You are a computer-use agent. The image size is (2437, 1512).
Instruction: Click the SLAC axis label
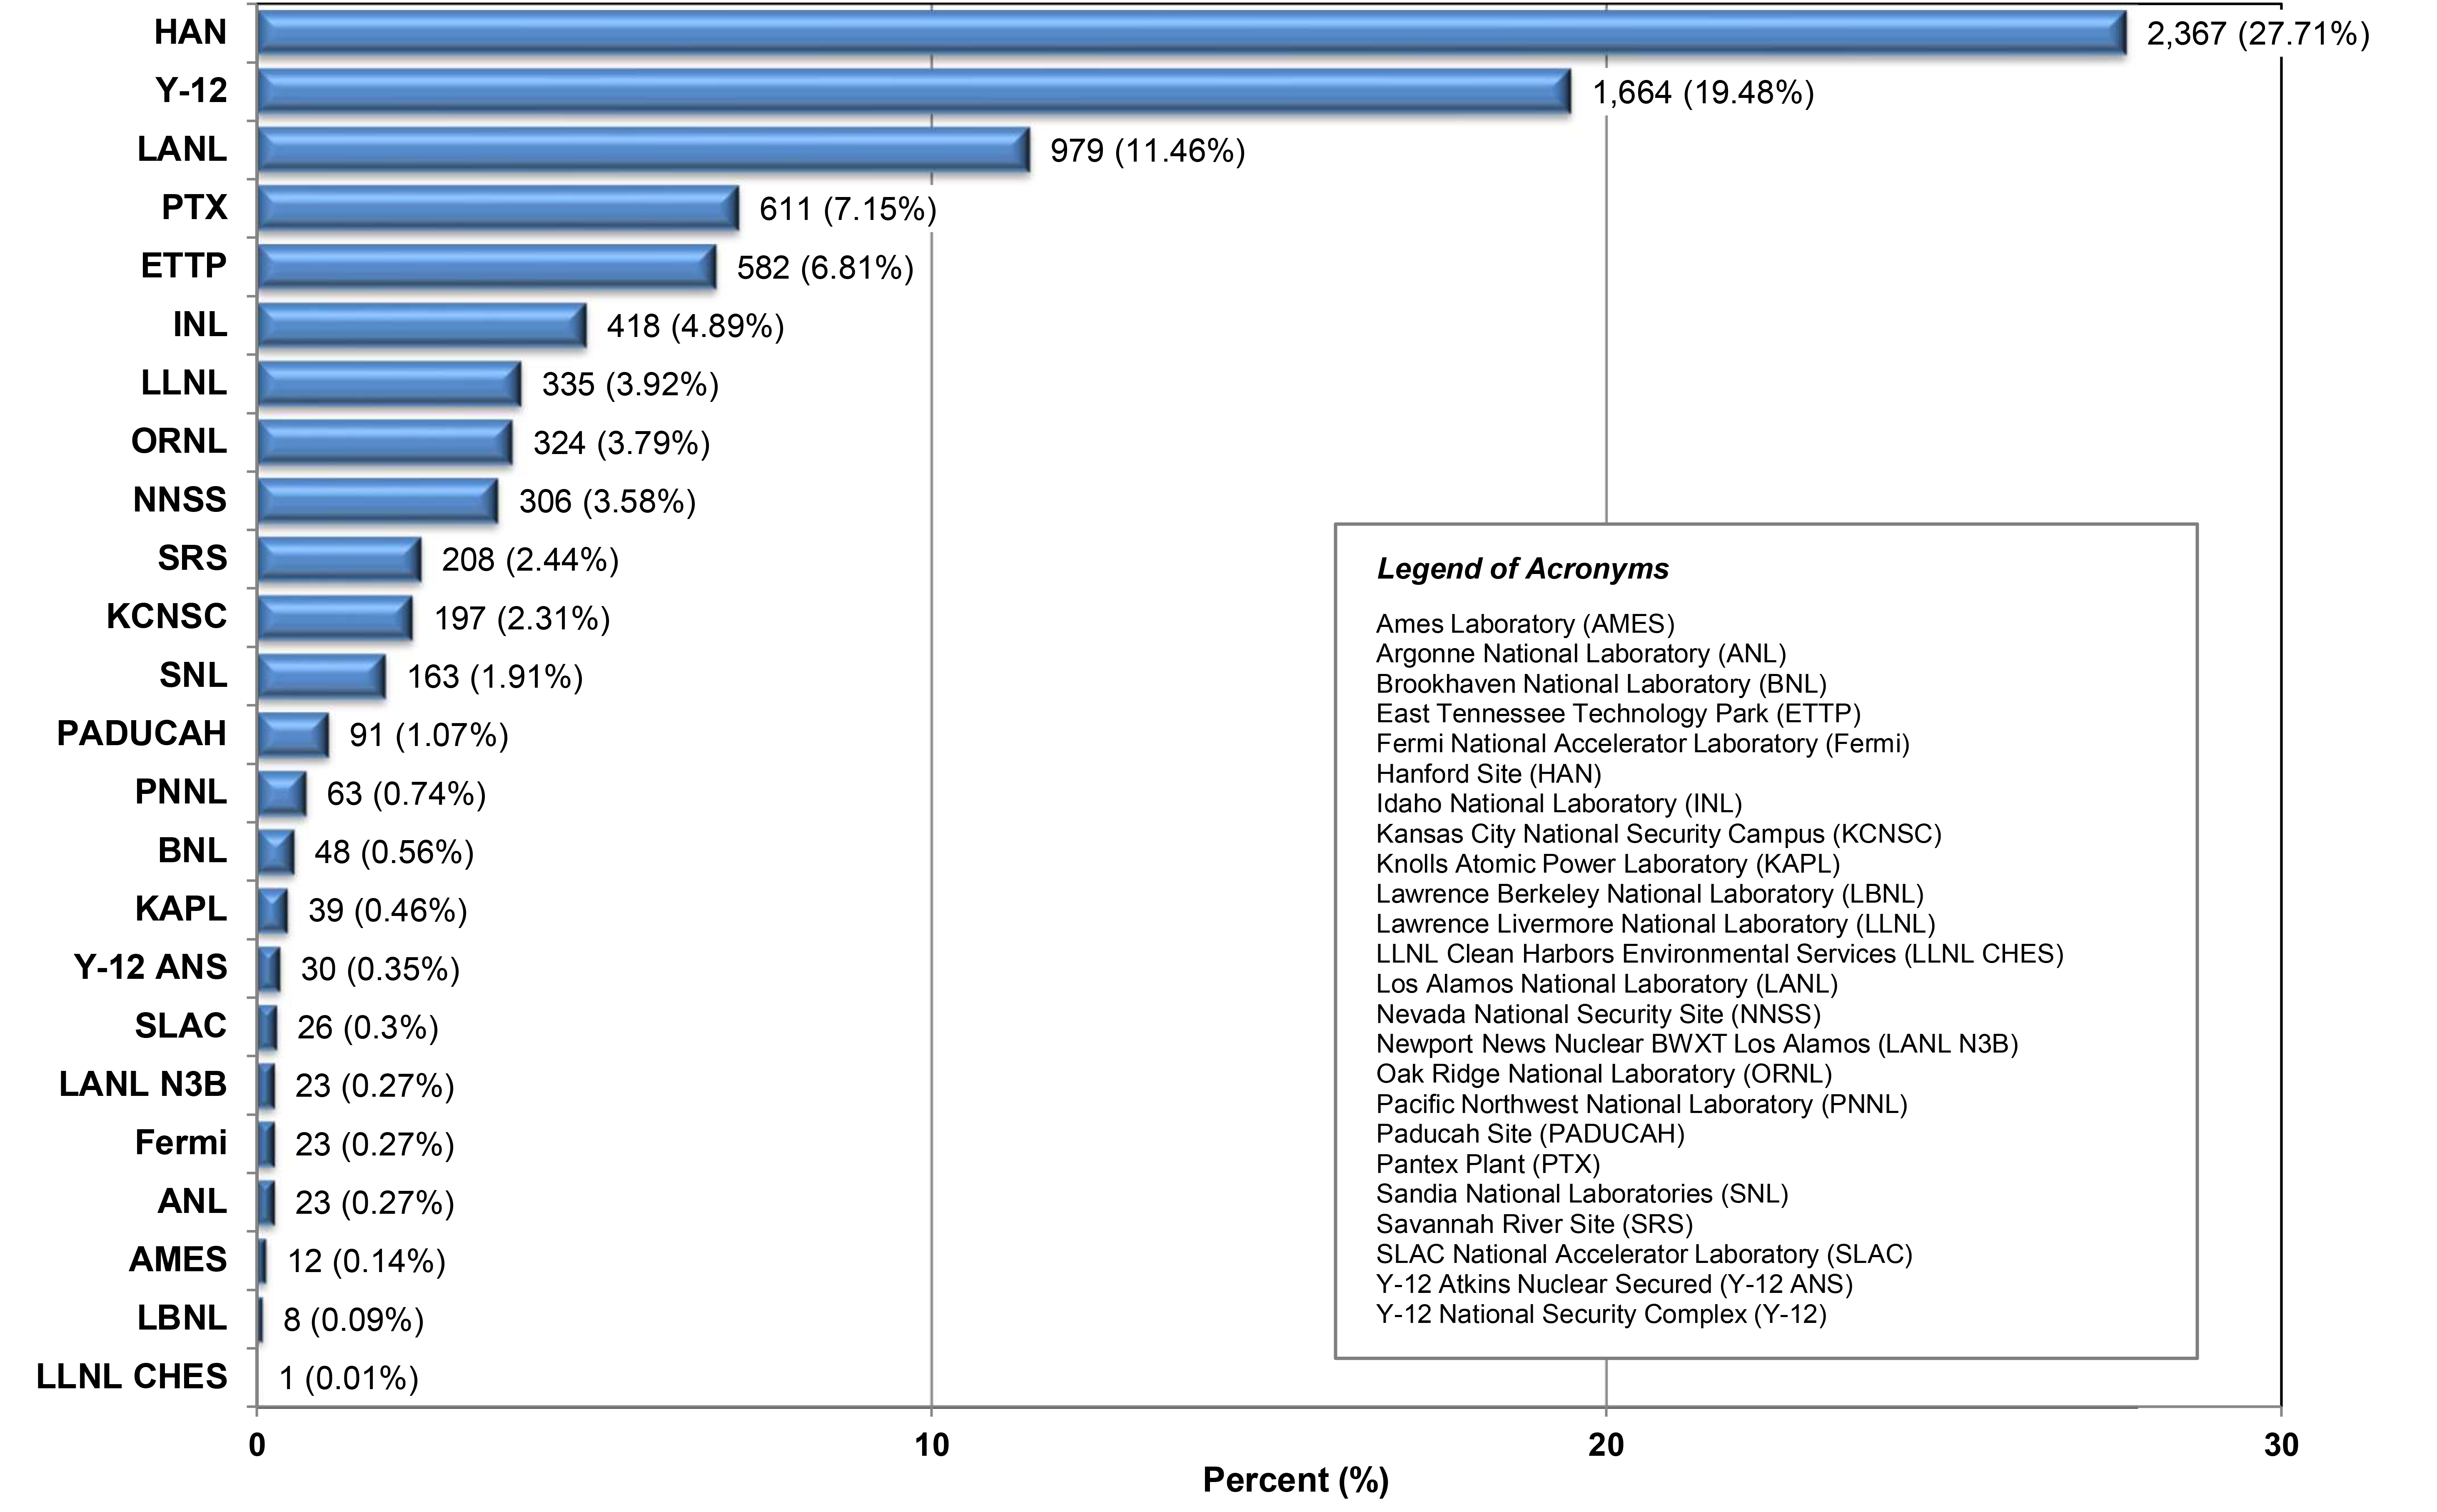(181, 1026)
